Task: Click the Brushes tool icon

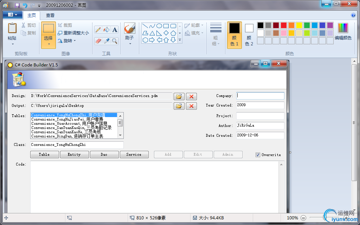Action: pos(129,28)
